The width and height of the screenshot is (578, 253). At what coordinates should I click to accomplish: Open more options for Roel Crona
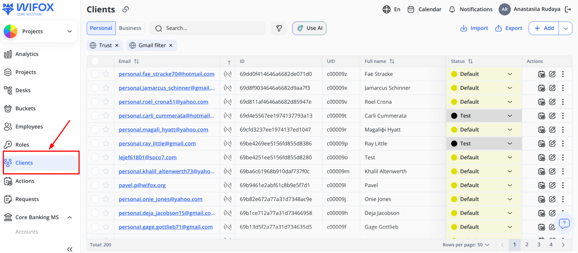pos(563,102)
